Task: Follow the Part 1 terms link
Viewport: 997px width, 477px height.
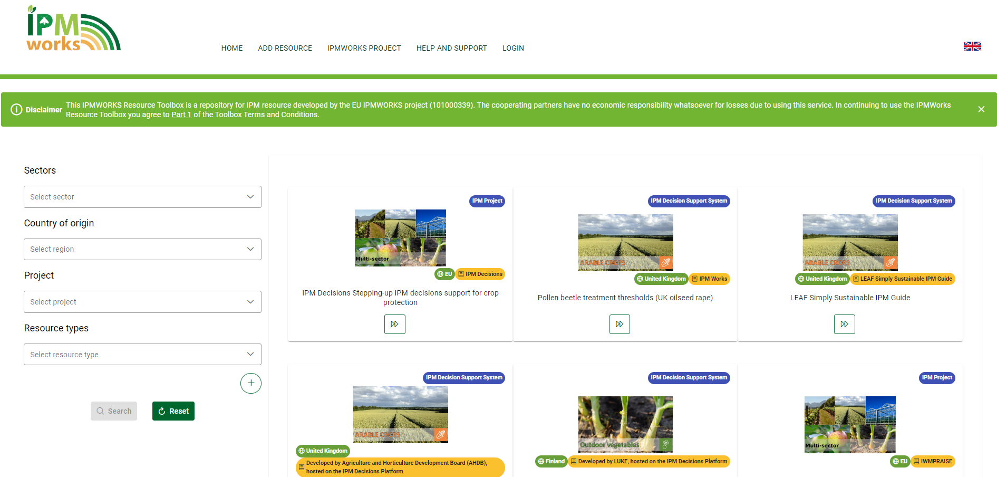Action: (x=181, y=114)
